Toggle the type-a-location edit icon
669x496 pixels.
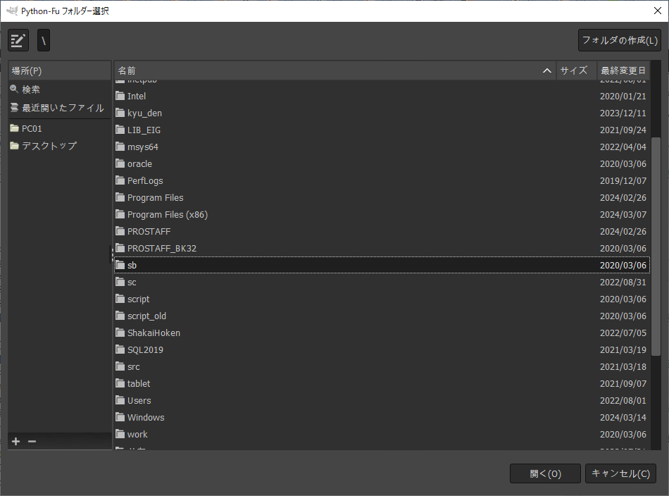[18, 41]
